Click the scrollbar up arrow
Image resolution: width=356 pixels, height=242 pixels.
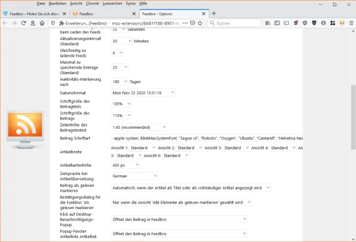pos(353,31)
